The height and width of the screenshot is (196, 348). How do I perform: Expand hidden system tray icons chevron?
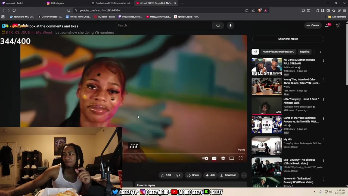point(315,192)
